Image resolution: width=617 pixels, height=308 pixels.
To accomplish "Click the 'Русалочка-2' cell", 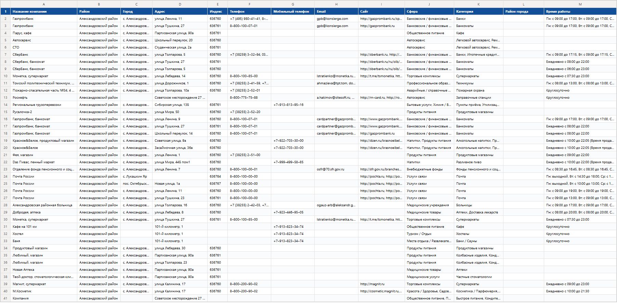I will [44, 112].
